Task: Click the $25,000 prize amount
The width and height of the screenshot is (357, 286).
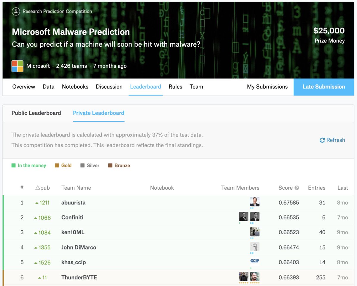Action: tap(329, 31)
